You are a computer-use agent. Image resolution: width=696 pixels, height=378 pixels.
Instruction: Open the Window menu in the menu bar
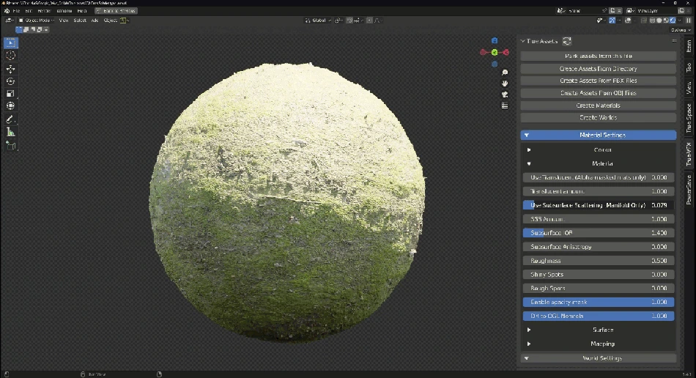64,11
